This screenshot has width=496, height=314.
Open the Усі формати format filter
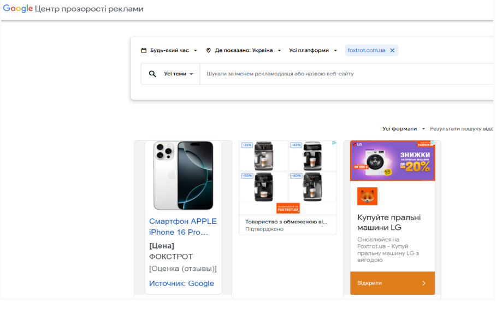404,129
